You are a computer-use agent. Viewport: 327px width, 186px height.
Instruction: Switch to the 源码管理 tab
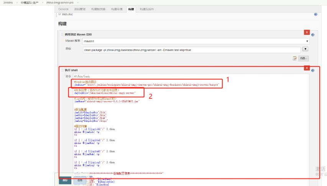[80, 9]
